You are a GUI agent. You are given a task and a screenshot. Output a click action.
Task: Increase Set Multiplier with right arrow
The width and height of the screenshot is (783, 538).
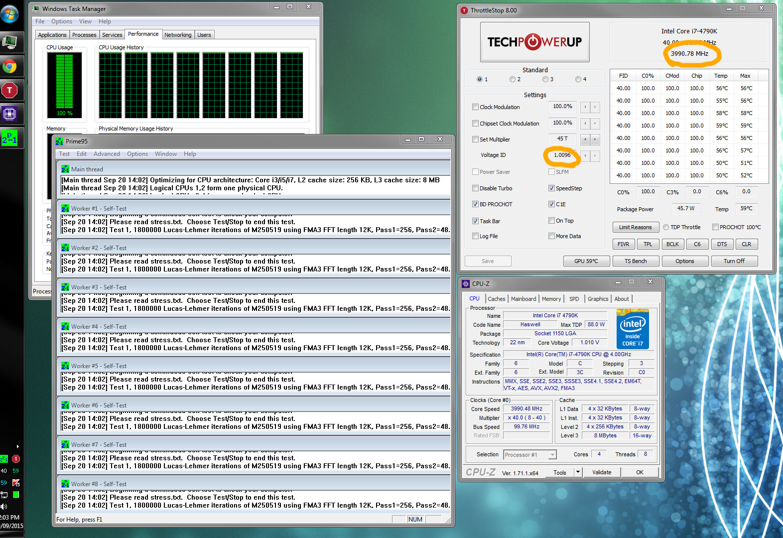(x=595, y=139)
